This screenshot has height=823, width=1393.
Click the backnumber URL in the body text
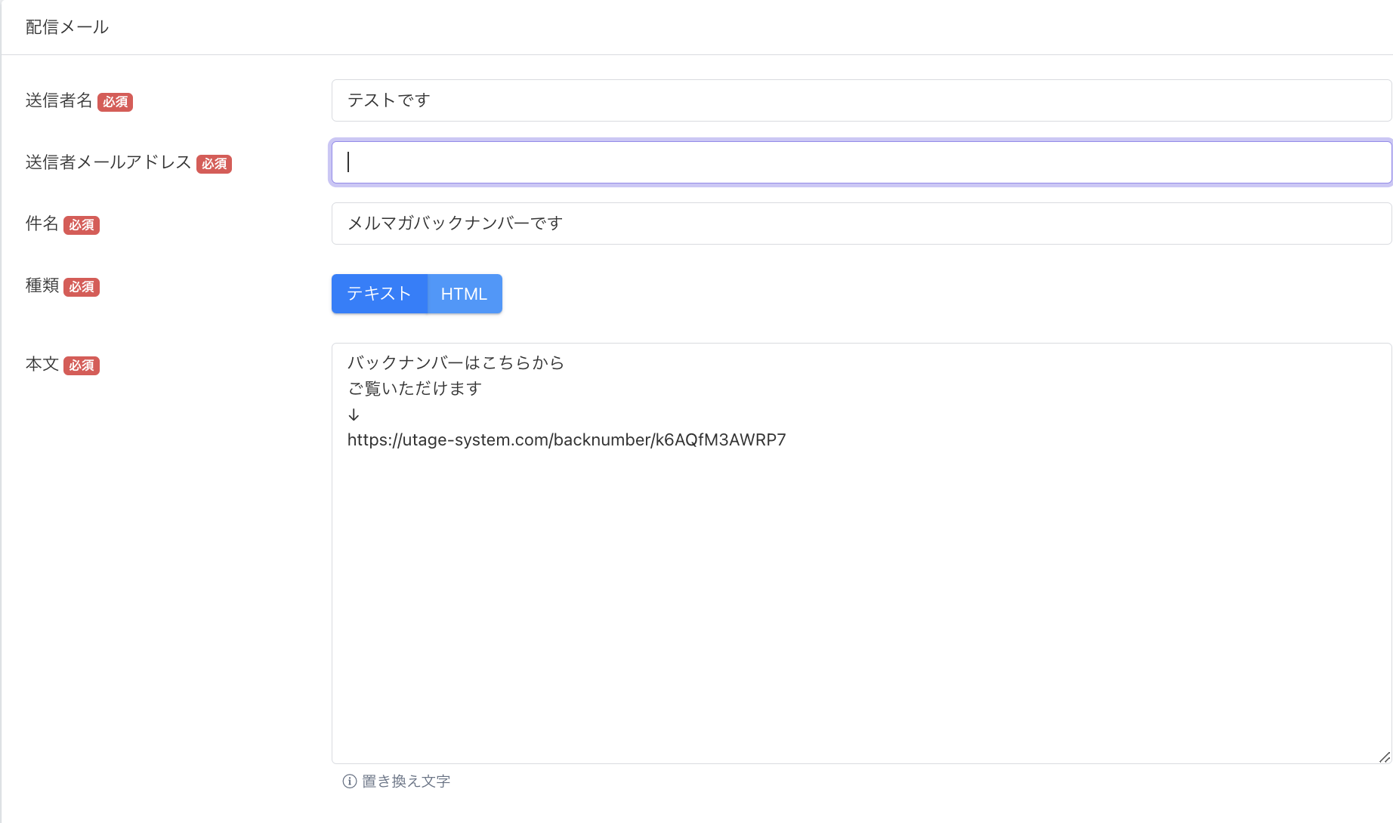(567, 440)
